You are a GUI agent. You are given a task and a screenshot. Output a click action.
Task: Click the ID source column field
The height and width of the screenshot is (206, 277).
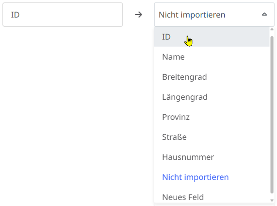point(63,15)
